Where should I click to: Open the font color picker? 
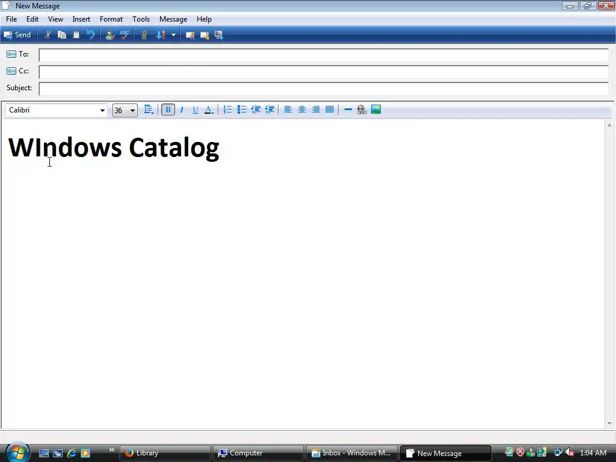(x=209, y=109)
